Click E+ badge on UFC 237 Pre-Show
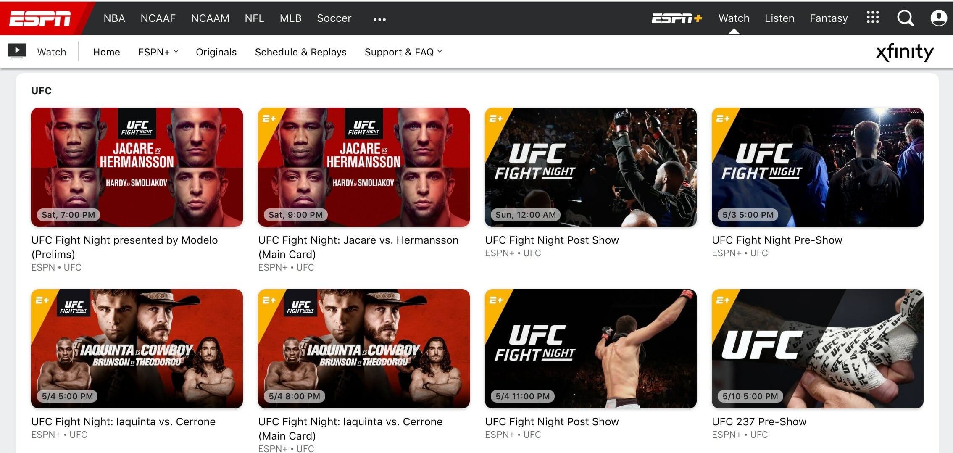Viewport: 953px width, 453px height. pyautogui.click(x=723, y=300)
